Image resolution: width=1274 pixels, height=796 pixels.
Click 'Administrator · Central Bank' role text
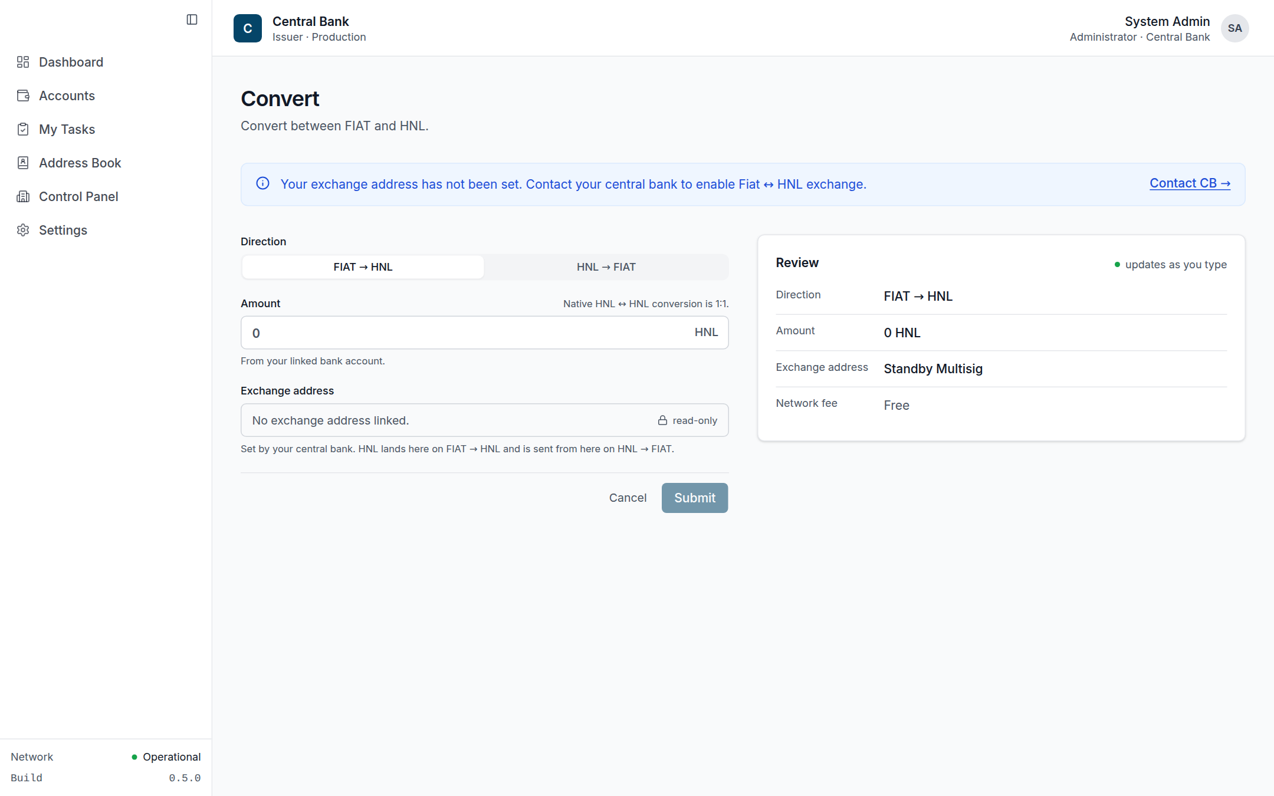coord(1140,37)
